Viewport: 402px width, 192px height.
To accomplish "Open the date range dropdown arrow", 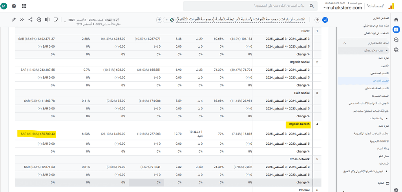I will click(x=65, y=22).
